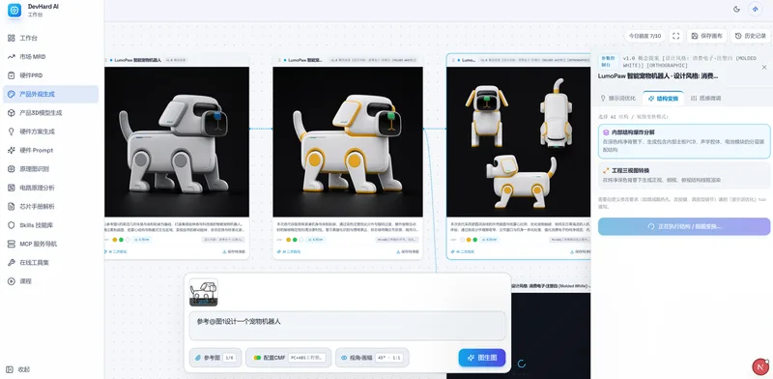Close the parameter control panel

click(x=764, y=67)
